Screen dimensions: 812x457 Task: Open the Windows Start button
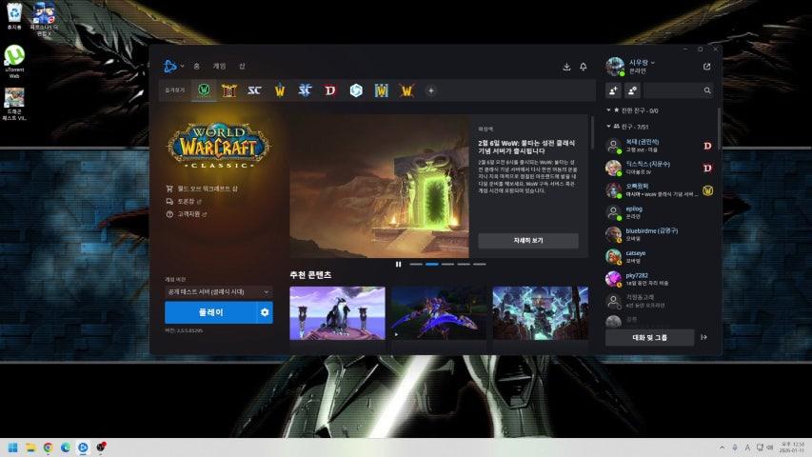(13, 447)
